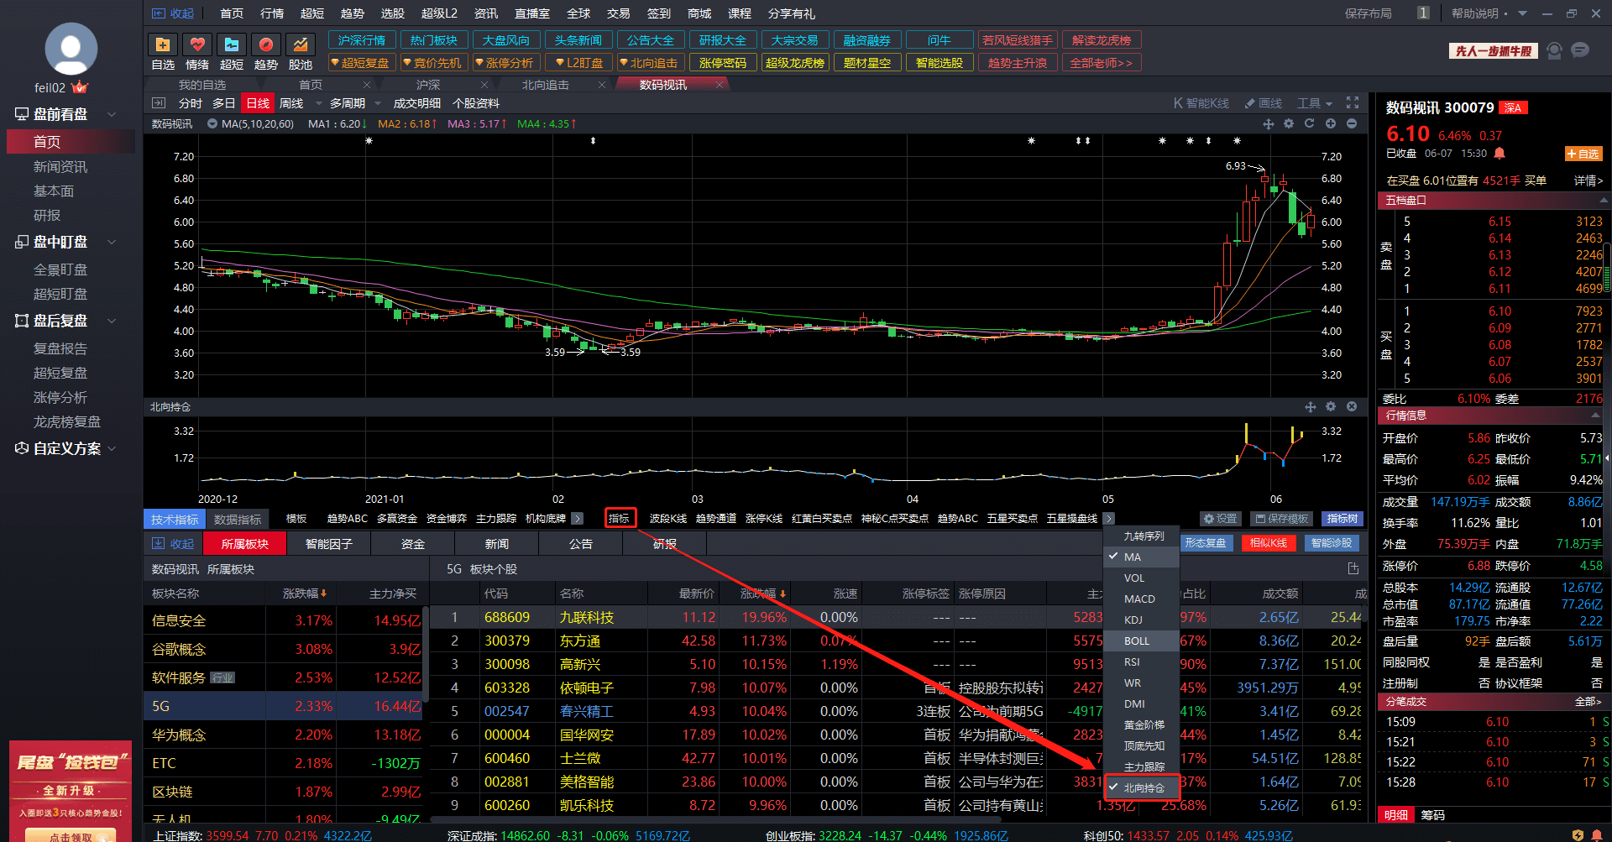Collapse the 盘后复盘 sidebar section

[x=112, y=321]
